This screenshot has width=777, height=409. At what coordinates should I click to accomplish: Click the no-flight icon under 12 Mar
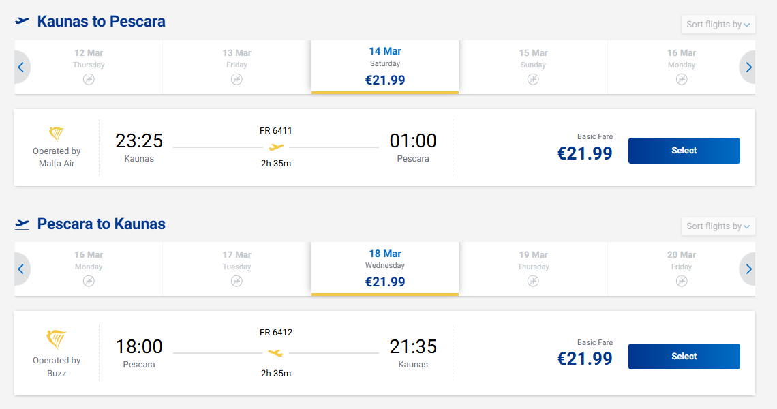89,79
